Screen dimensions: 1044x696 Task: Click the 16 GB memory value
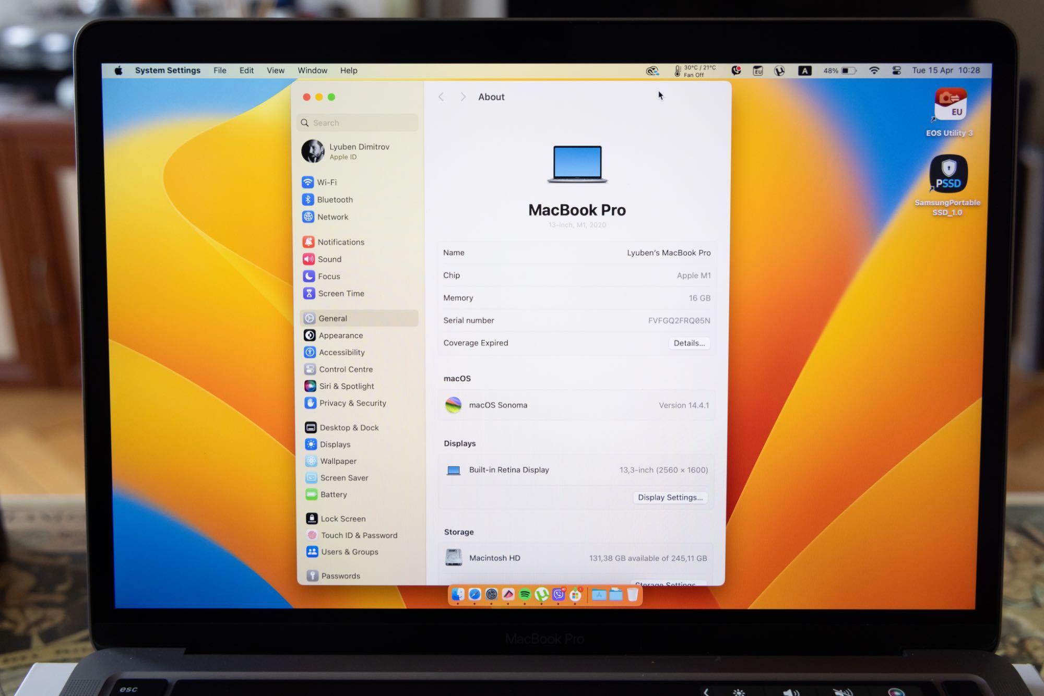pyautogui.click(x=699, y=298)
